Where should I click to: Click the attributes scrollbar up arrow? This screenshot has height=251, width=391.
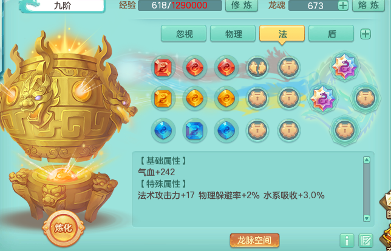pyautogui.click(x=367, y=160)
